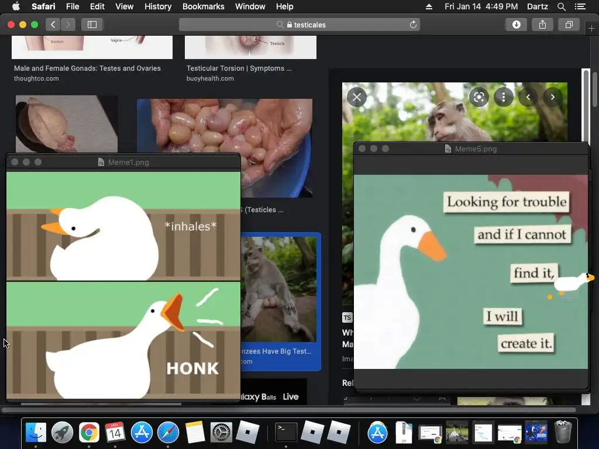
Task: Open the Trash in the Dock
Action: 563,432
